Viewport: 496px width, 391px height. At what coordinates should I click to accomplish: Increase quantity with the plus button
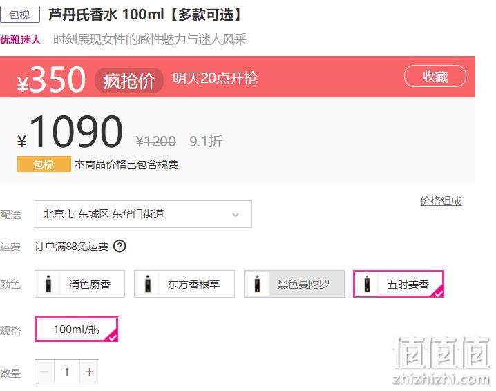(x=90, y=372)
